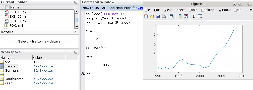Click EXB_25.m file icon
The image size is (253, 90).
pos(7,16)
